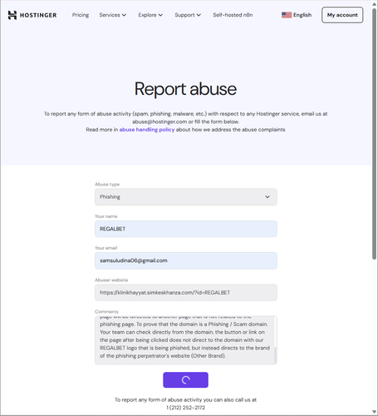Image resolution: width=378 pixels, height=416 pixels.
Task: Expand the Explore menu
Action: [150, 15]
